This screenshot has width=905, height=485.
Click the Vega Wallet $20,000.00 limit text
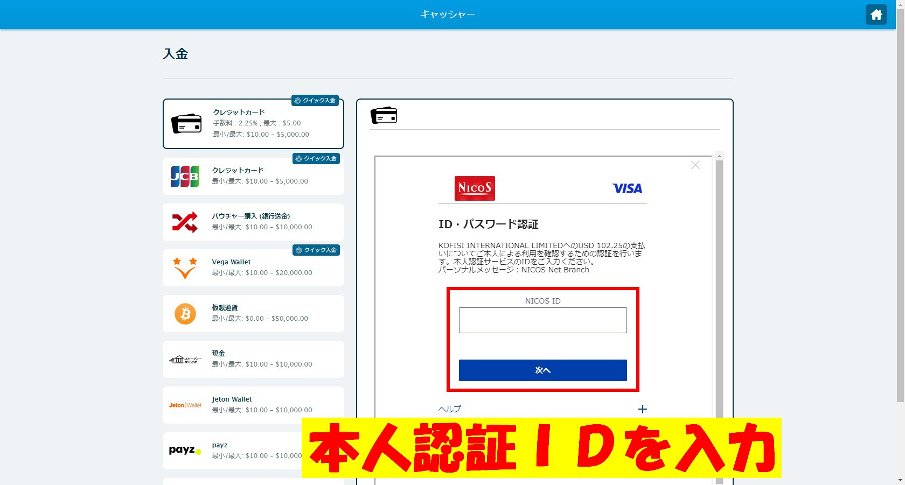coord(262,273)
